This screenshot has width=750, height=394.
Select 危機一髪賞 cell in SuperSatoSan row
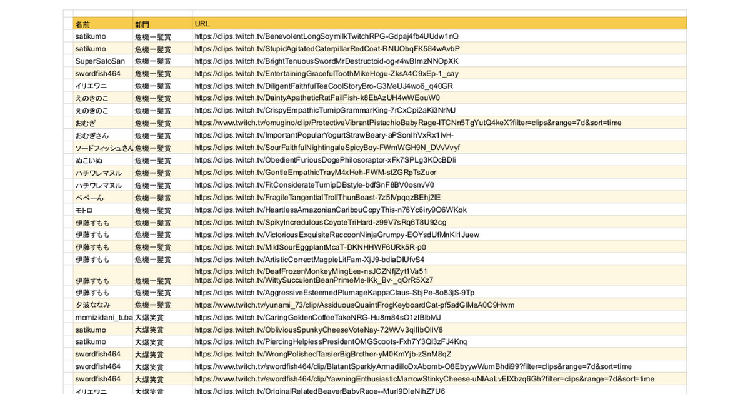(162, 61)
